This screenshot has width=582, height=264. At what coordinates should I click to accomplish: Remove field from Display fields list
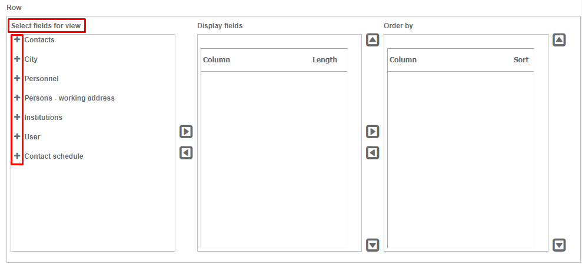[186, 153]
